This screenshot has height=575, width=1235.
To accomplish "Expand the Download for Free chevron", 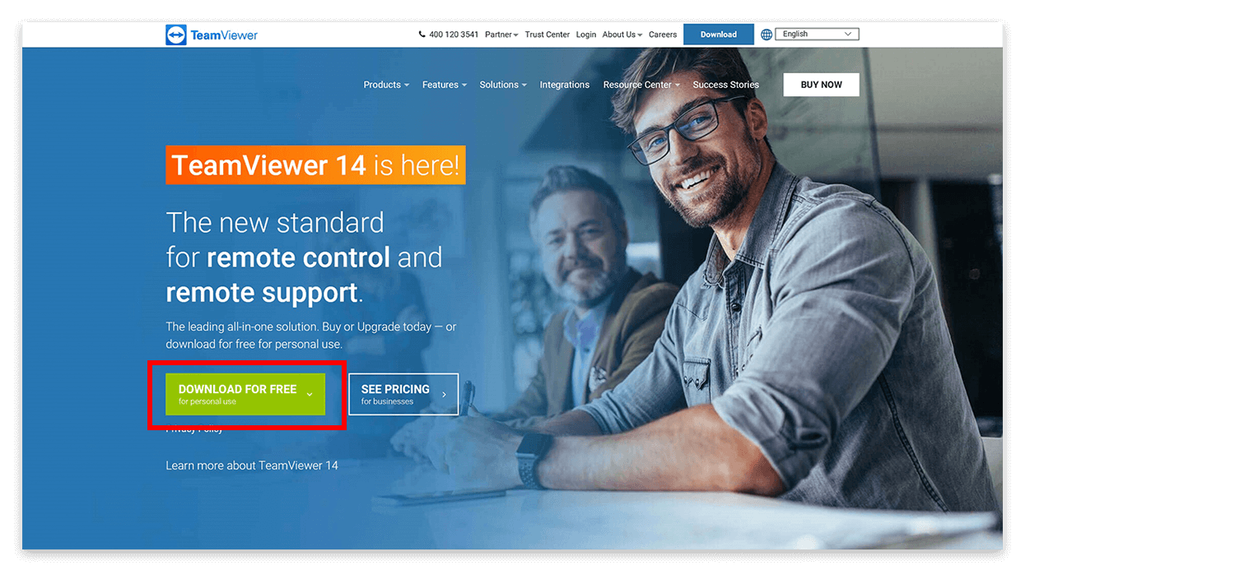I will tap(310, 395).
